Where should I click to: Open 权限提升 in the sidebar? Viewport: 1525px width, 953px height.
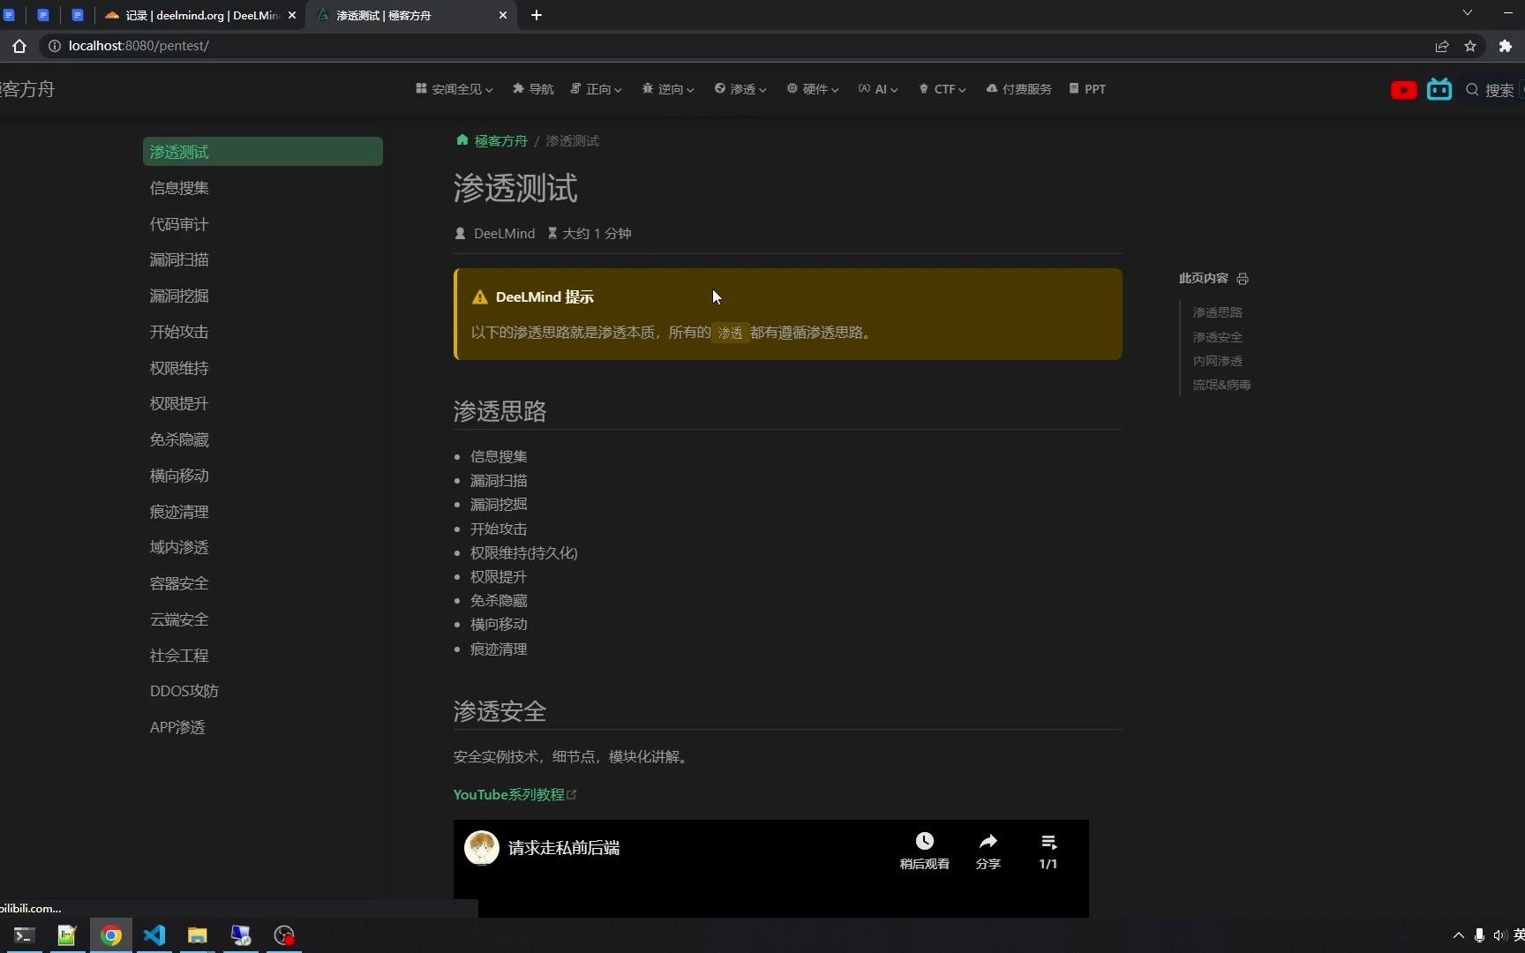tap(262, 403)
